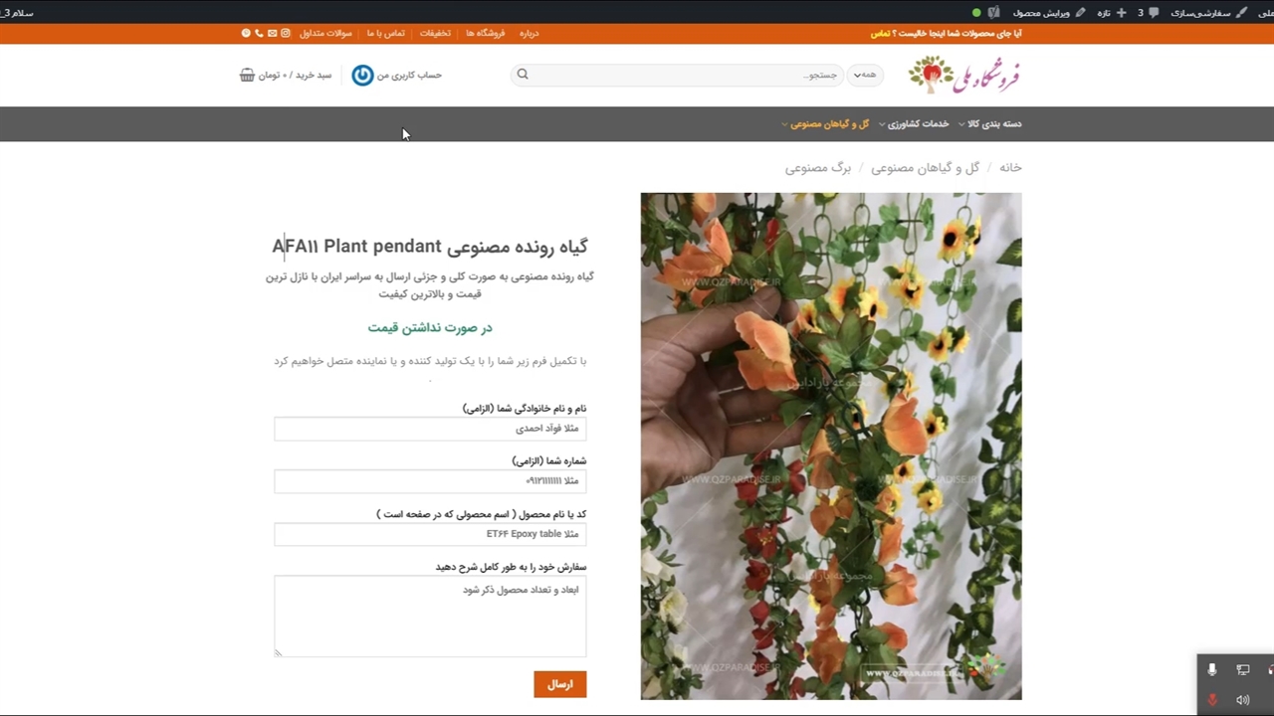
Task: Open the تخفیفات menu item
Action: [435, 33]
